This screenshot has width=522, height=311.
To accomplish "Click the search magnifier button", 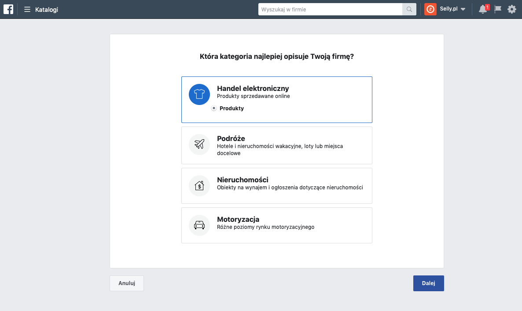I will tap(409, 9).
